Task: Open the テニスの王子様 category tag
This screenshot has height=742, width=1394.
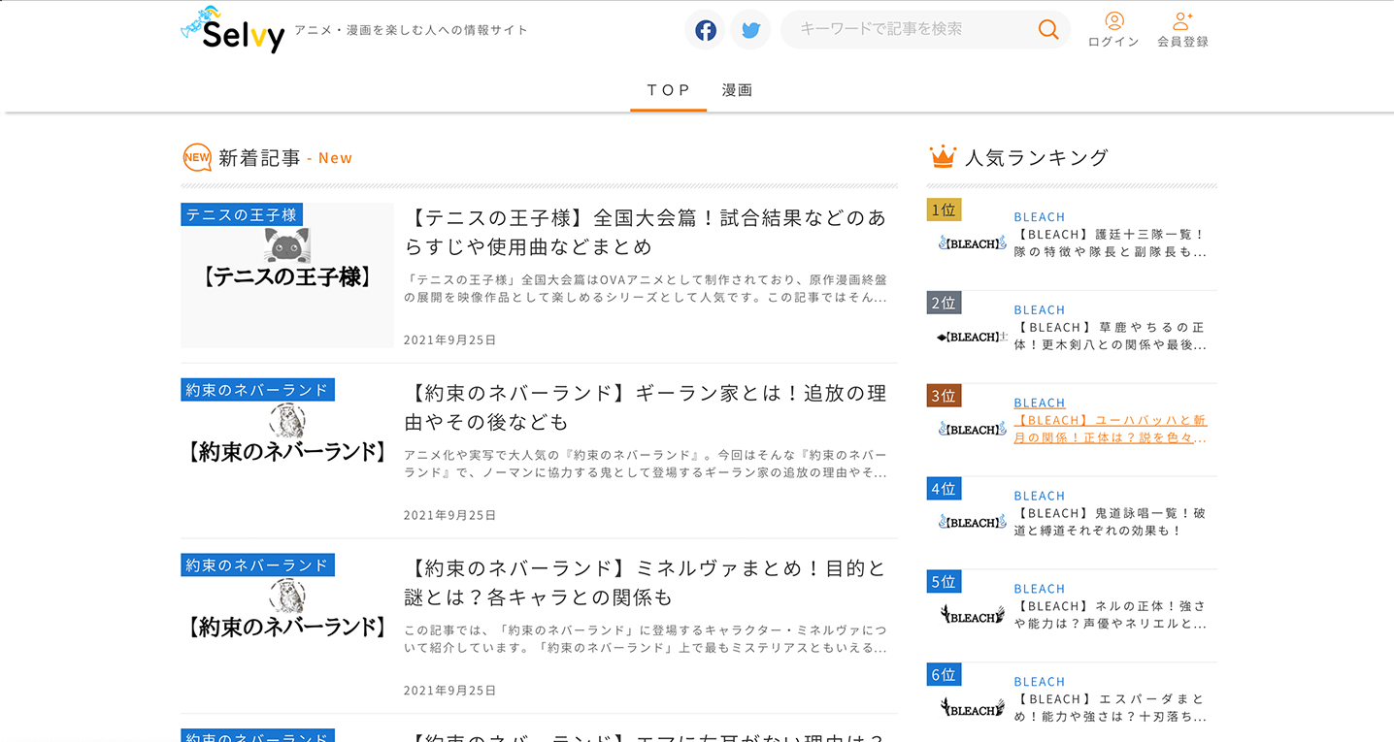Action: click(x=241, y=214)
